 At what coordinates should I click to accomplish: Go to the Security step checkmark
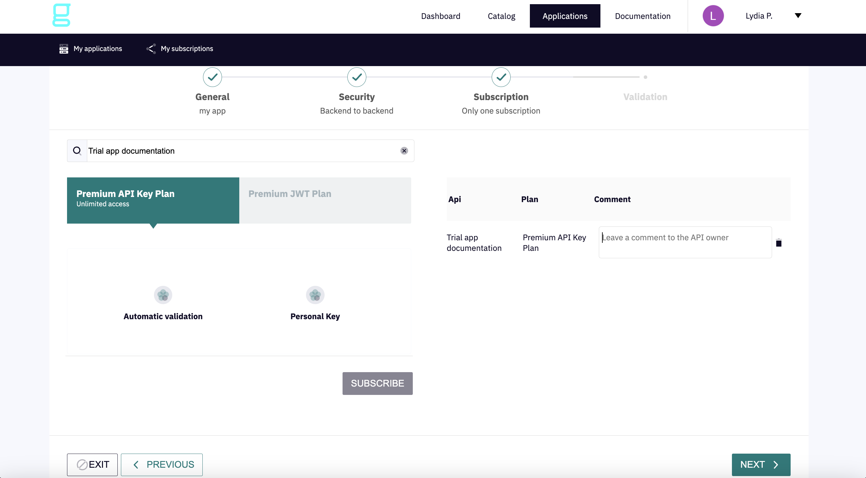click(x=356, y=77)
